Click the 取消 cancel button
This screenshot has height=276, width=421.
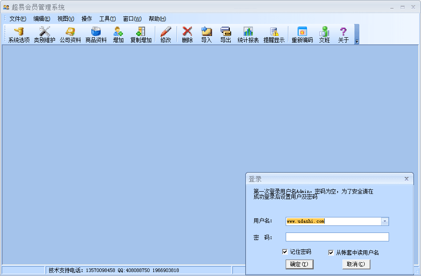356,264
